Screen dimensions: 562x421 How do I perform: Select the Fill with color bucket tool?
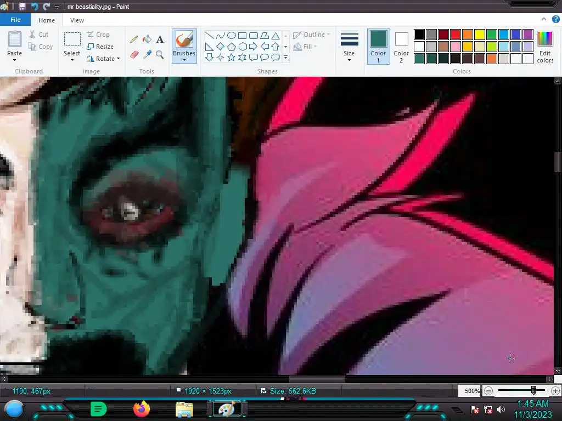tap(147, 39)
